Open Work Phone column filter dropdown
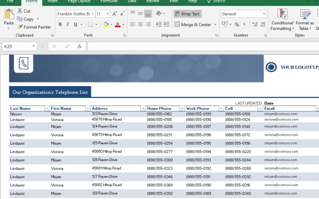This screenshot has width=319, height=199. click(x=221, y=109)
